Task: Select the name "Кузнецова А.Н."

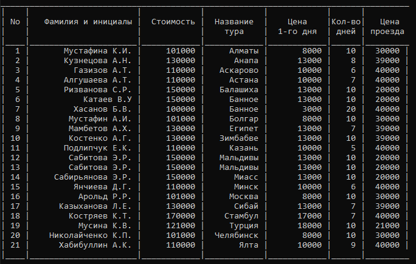Action: click(x=98, y=61)
